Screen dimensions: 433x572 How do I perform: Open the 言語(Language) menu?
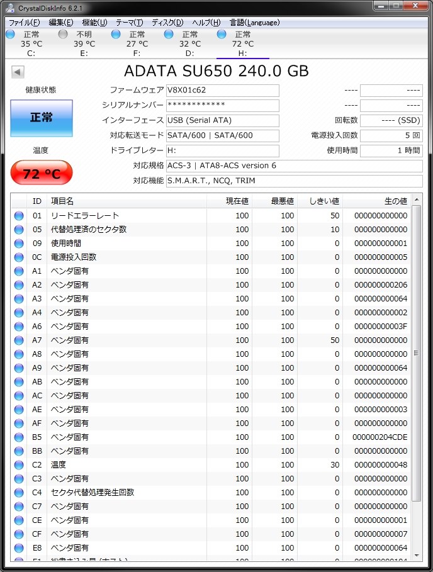pos(255,23)
